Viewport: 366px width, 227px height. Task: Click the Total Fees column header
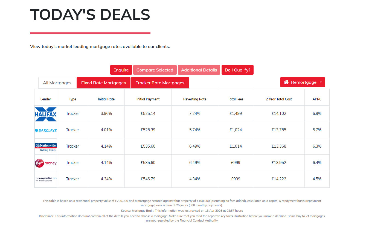[236, 99]
